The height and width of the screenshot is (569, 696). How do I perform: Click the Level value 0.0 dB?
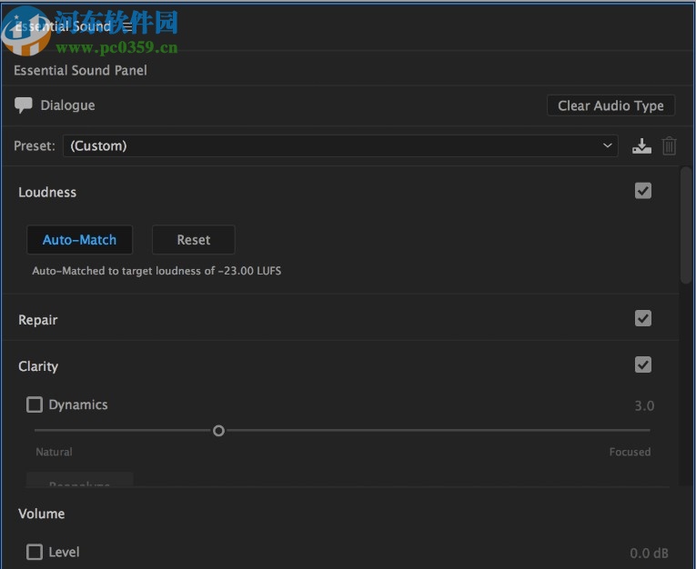[649, 553]
